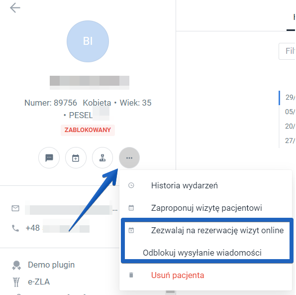
Task: Open the BI patient avatar
Action: (x=88, y=41)
